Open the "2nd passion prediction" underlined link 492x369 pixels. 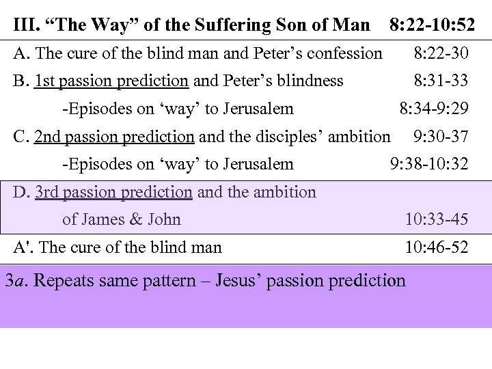point(113,137)
